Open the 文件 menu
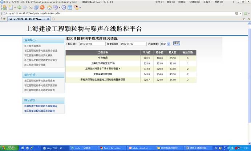251x151 pixels. click(x=159, y=2)
